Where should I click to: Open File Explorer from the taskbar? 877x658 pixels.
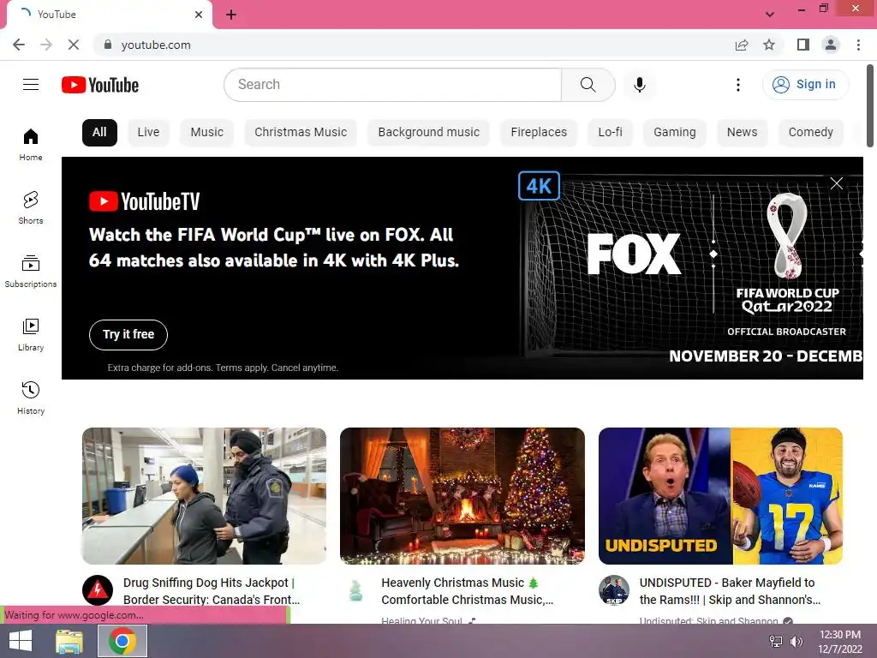coord(69,641)
